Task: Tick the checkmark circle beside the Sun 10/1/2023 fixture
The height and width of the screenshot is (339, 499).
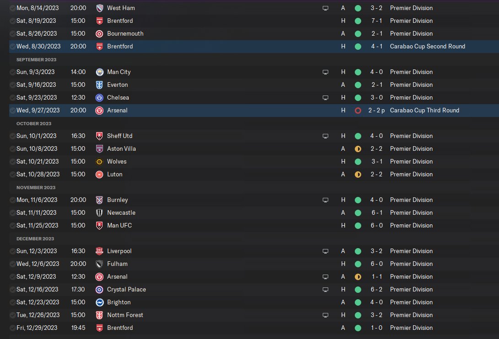Action: pos(12,136)
